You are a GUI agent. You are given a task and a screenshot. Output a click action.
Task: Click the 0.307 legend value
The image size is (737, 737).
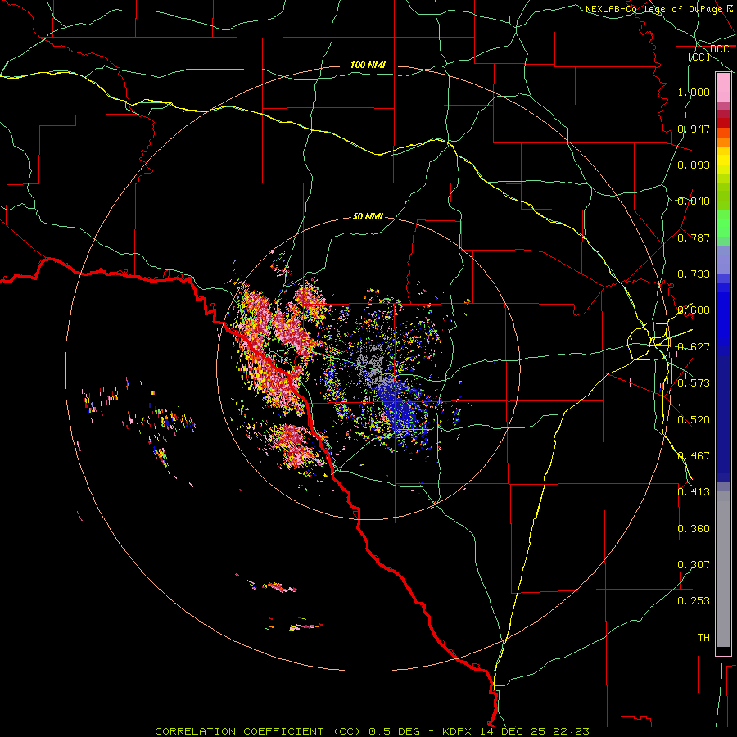694,565
